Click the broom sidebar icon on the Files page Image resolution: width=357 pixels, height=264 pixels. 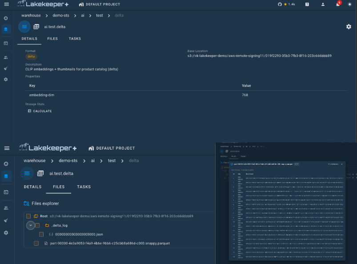(6, 220)
